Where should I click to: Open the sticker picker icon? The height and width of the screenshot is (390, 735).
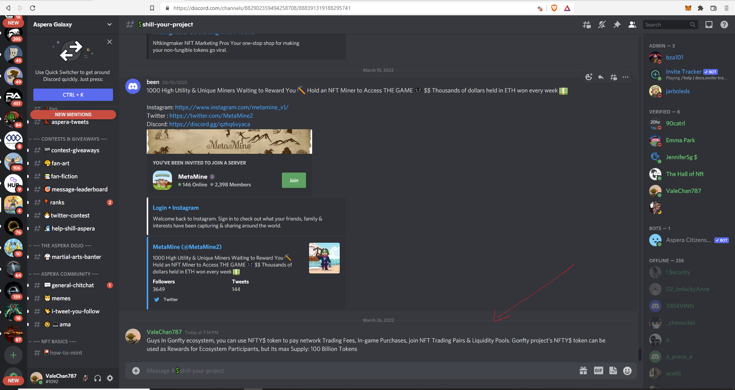point(613,370)
